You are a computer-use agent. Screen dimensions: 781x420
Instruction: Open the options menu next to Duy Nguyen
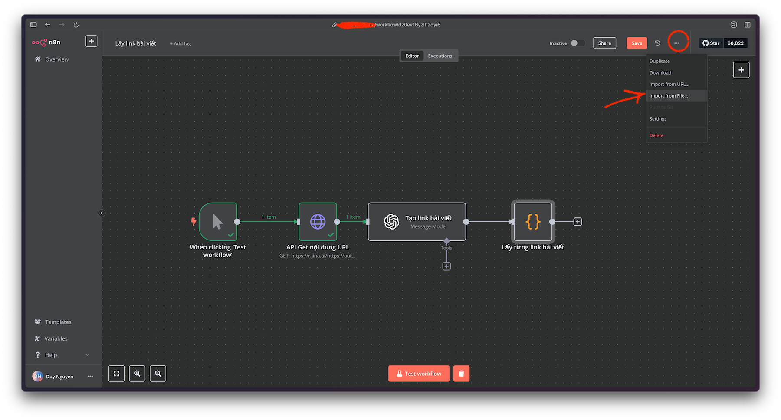click(90, 376)
